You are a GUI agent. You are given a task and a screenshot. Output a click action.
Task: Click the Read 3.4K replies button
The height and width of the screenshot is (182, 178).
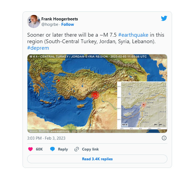coord(97,159)
